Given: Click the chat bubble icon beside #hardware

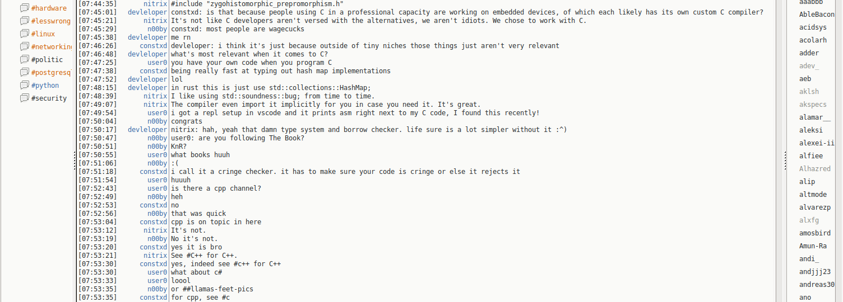Looking at the screenshot, I should [24, 8].
